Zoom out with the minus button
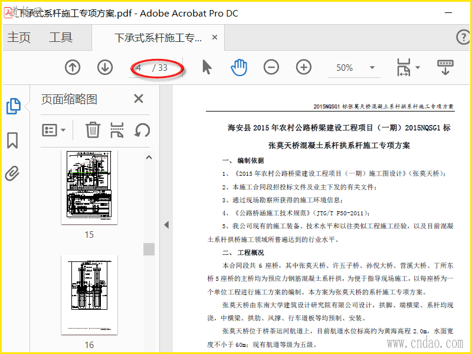 271,67
